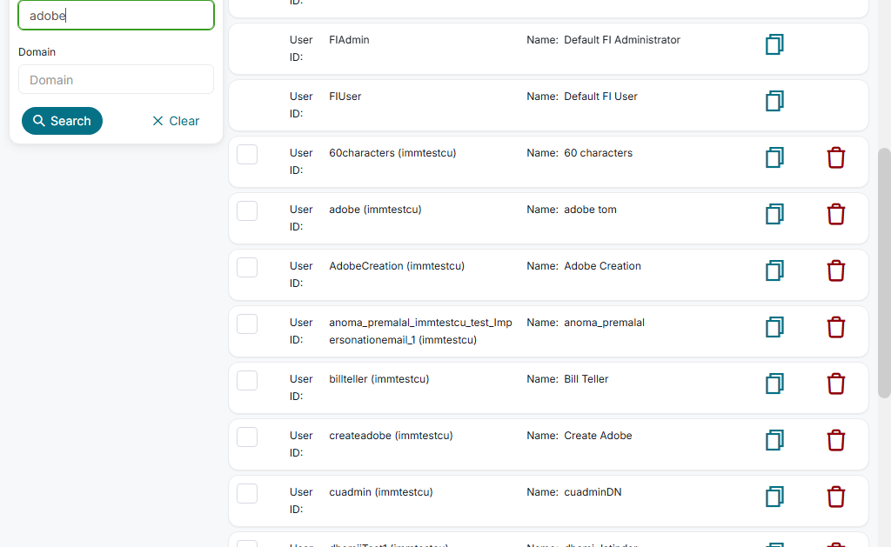Clear the search filters
The width and height of the screenshot is (891, 547).
coord(176,121)
